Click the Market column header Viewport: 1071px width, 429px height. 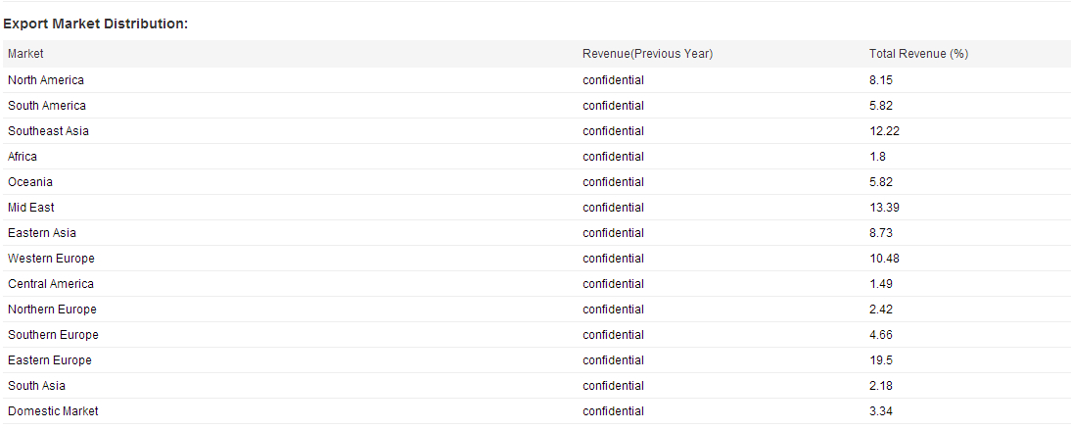25,54
